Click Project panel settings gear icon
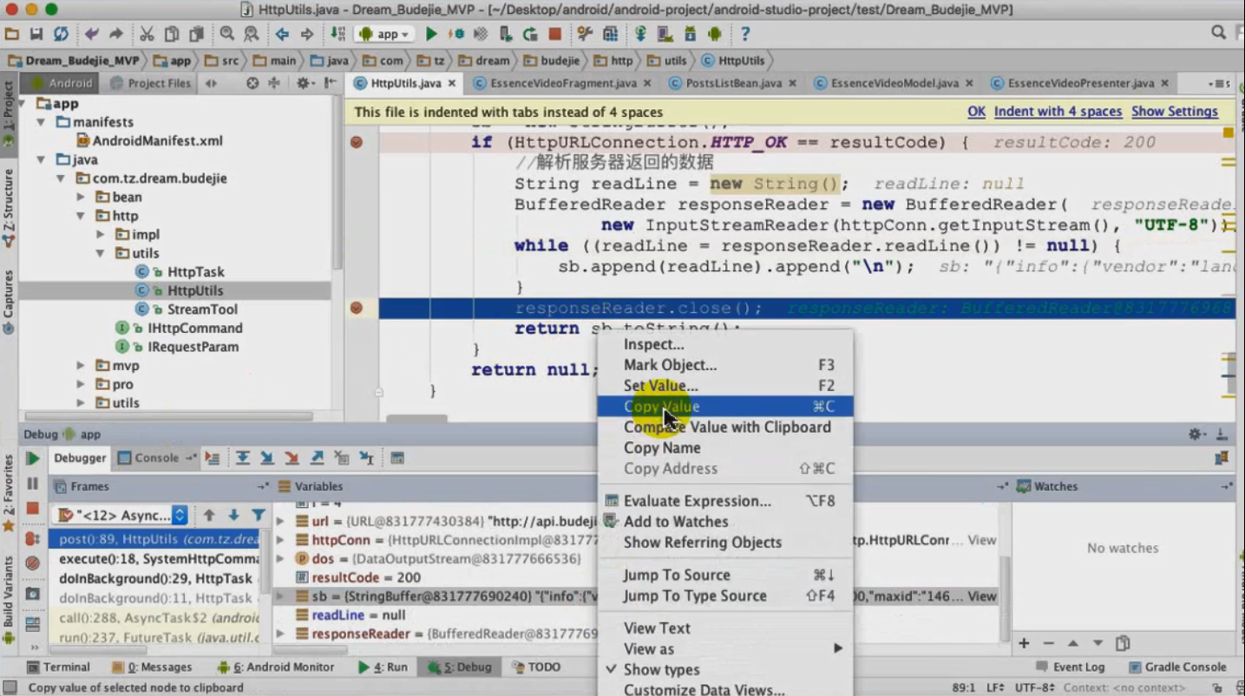 click(303, 83)
